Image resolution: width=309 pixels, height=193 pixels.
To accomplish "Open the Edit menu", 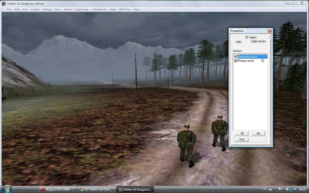I will click(17, 10).
